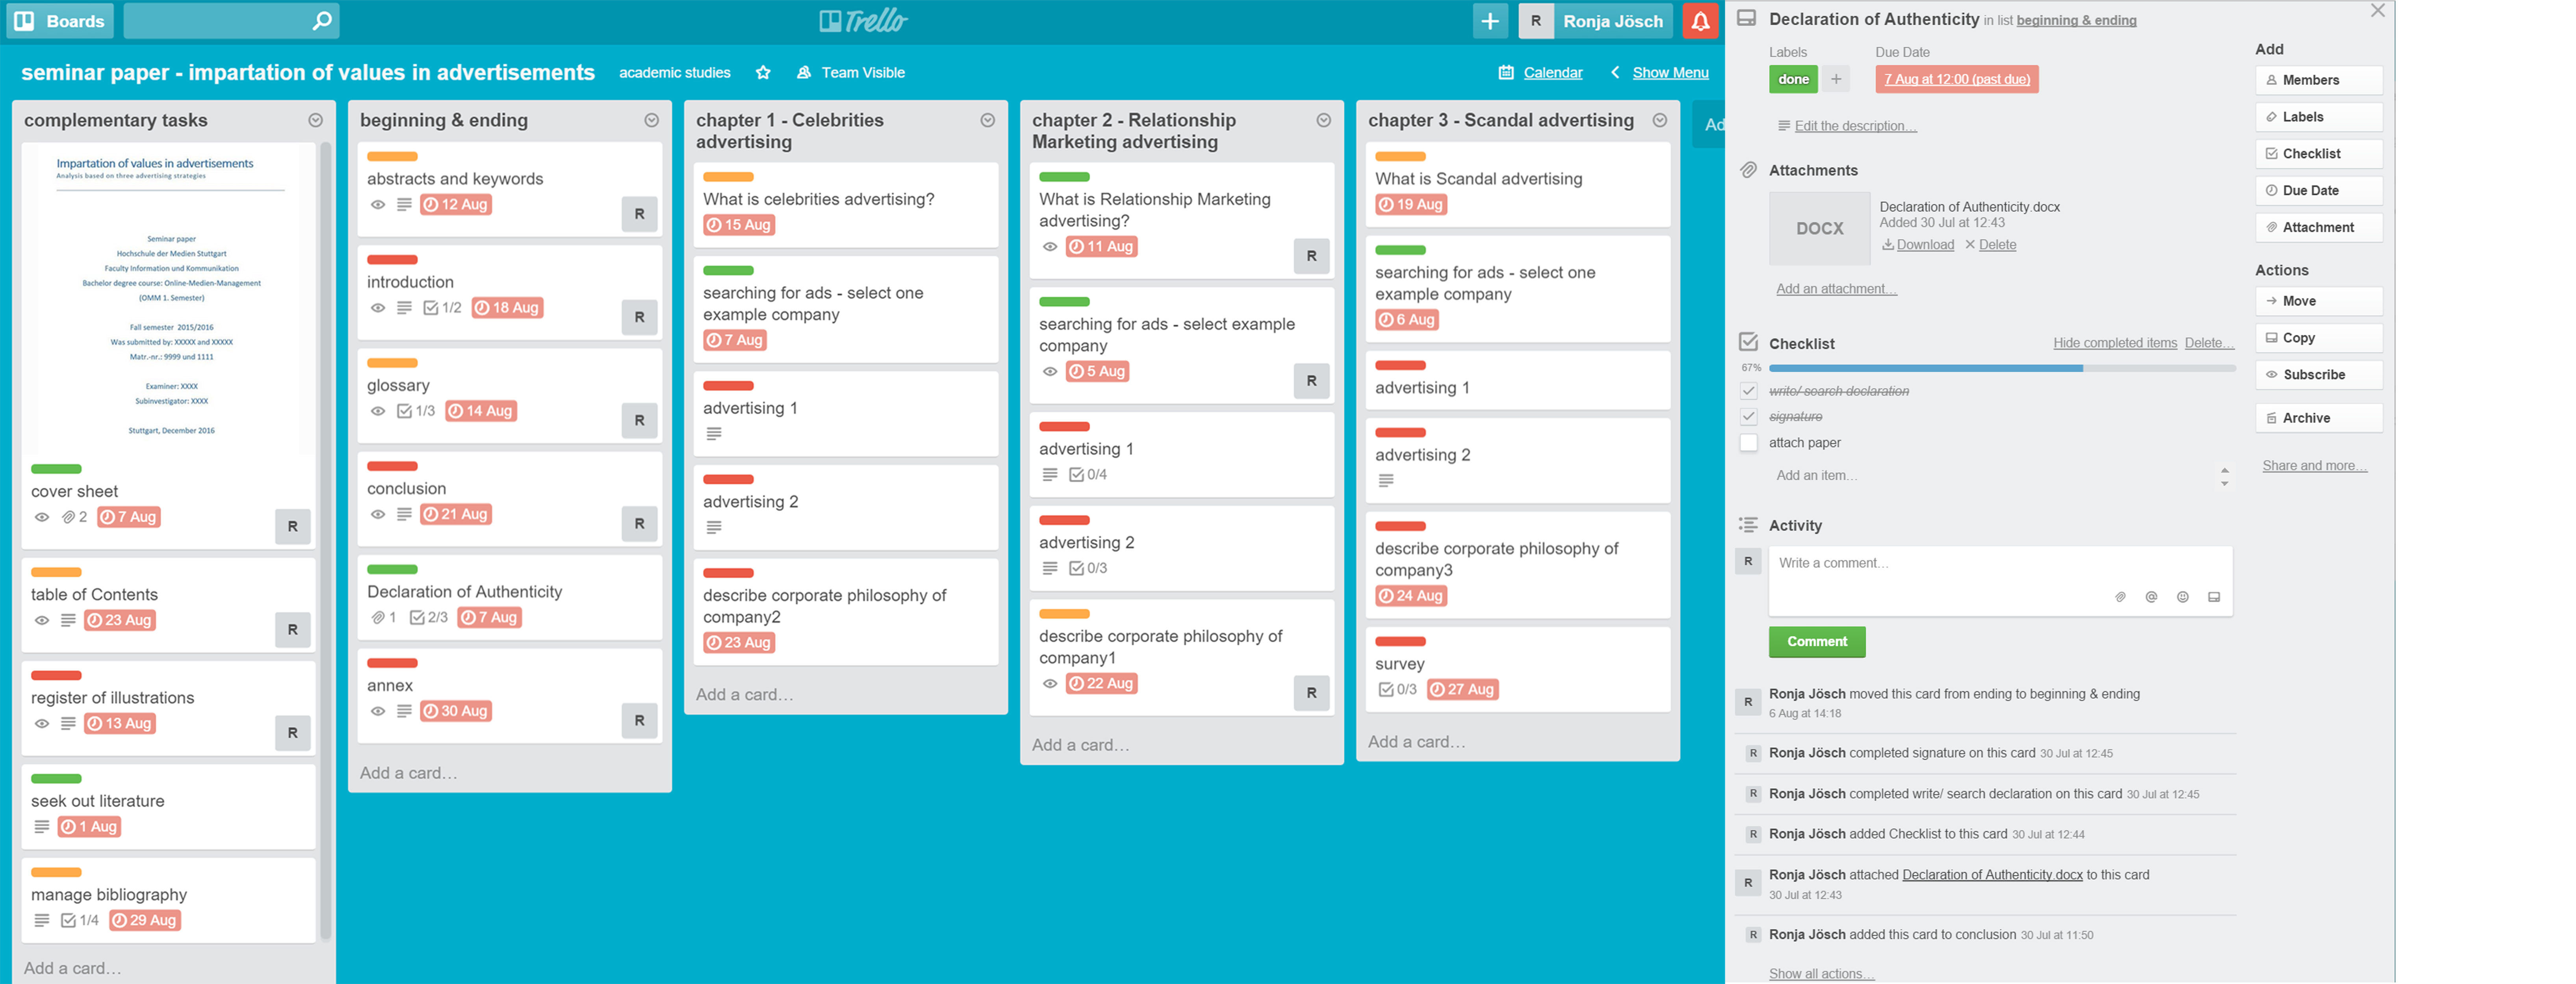Click the past due date dropdown button

pos(1957,79)
